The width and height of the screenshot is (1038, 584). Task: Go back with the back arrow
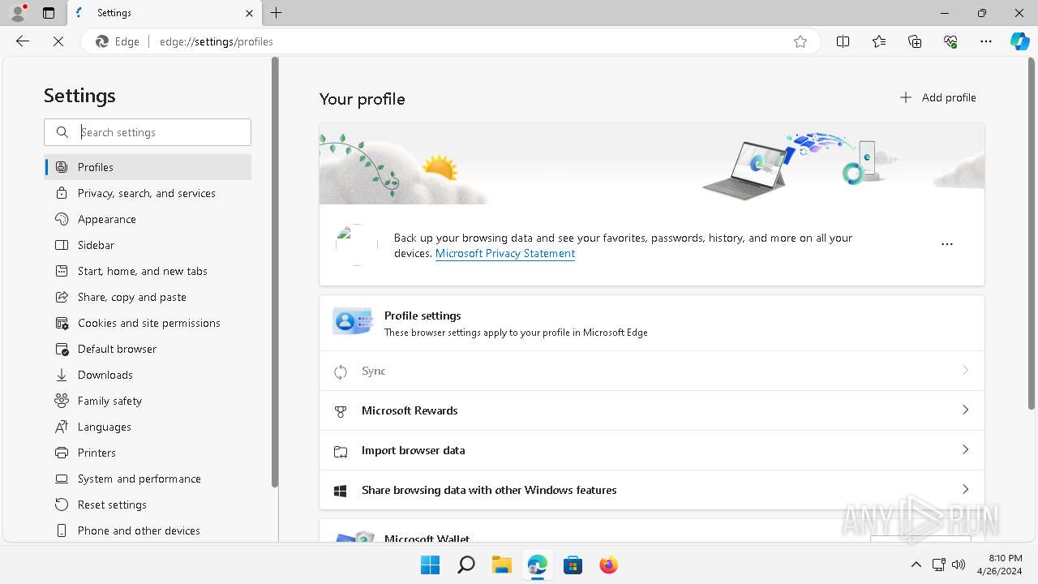[23, 41]
